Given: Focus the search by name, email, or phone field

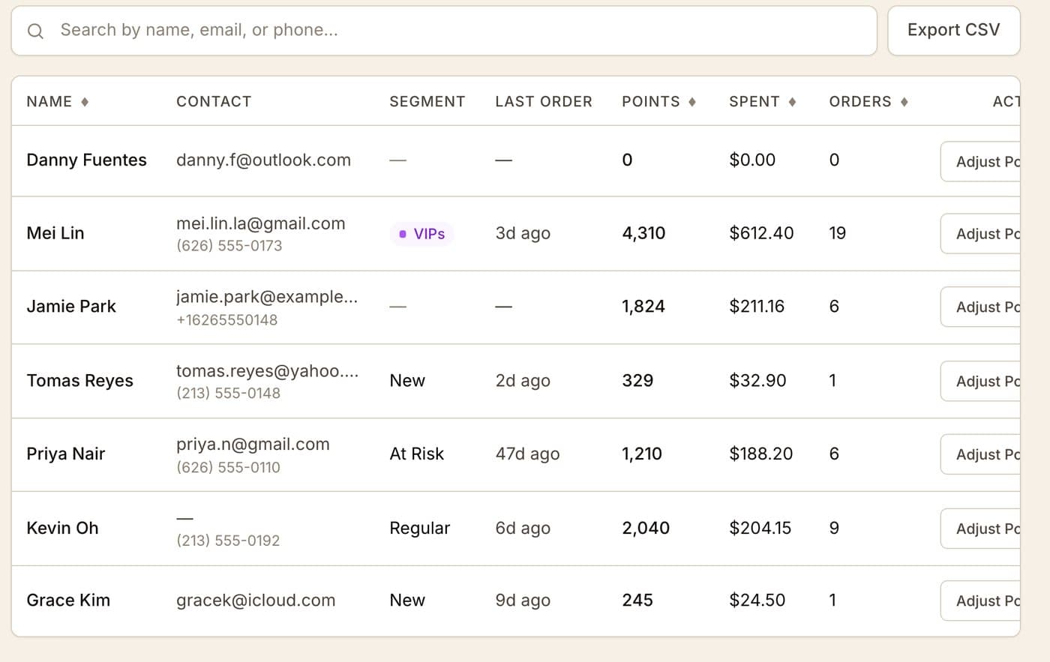Looking at the screenshot, I should [x=444, y=31].
